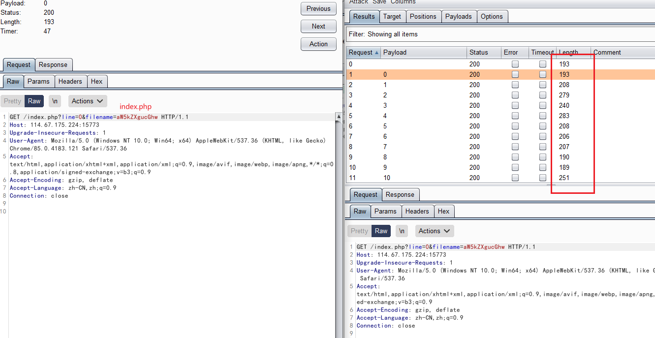Open the Payloads tab in attack window
The height and width of the screenshot is (338, 655).
pos(459,16)
